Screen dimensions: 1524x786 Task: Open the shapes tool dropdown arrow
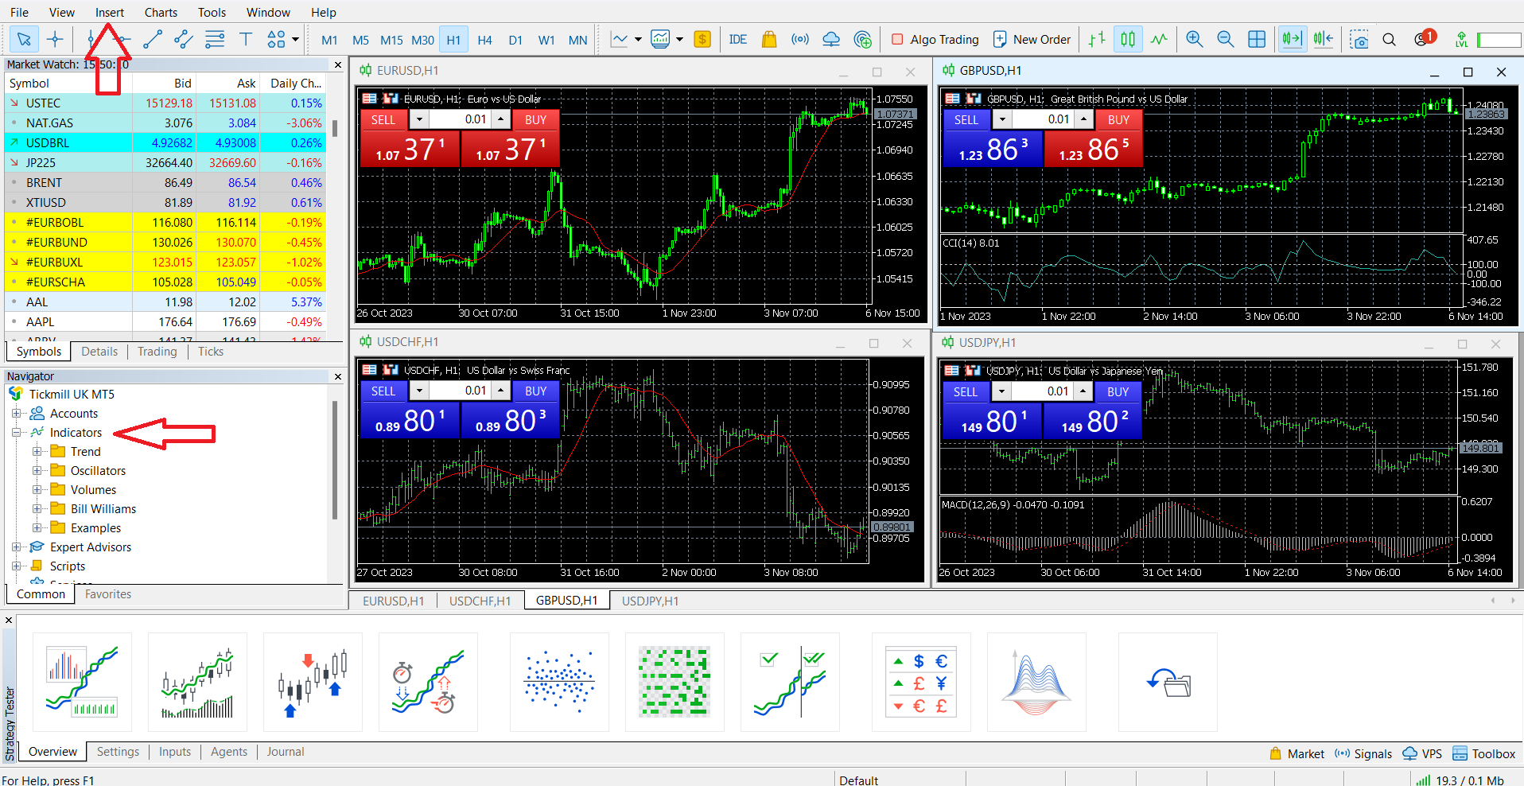(x=295, y=39)
